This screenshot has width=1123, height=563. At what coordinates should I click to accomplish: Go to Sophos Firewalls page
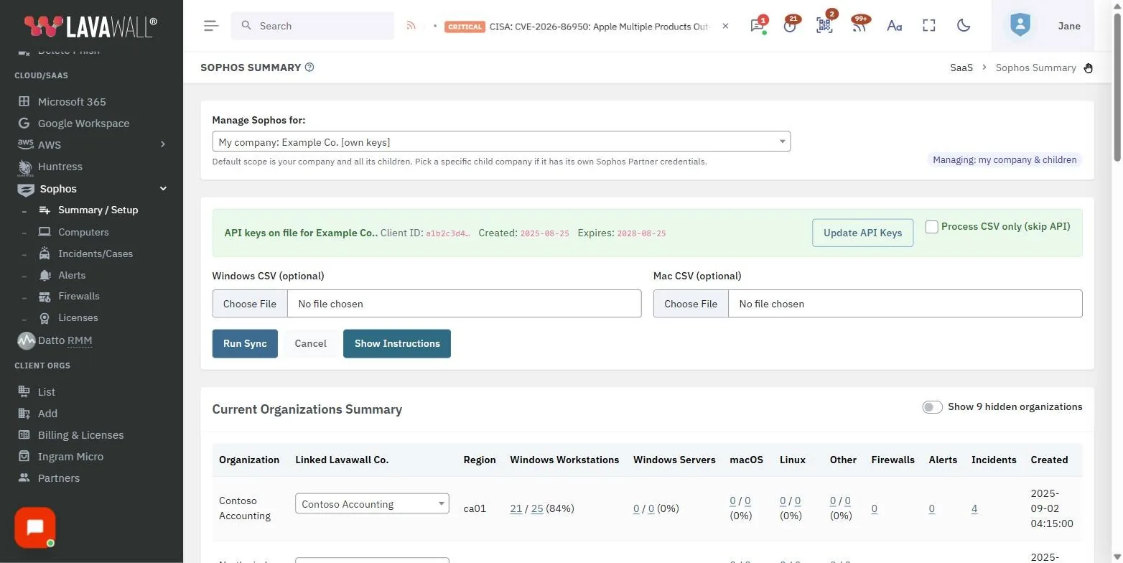pyautogui.click(x=78, y=296)
